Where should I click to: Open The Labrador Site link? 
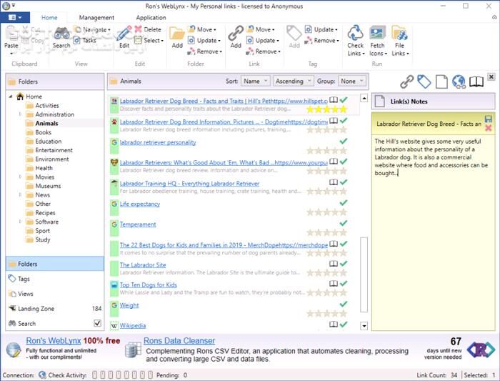[143, 264]
